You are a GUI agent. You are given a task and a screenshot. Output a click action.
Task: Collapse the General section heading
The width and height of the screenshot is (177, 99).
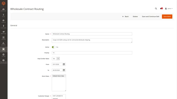click(x=14, y=26)
